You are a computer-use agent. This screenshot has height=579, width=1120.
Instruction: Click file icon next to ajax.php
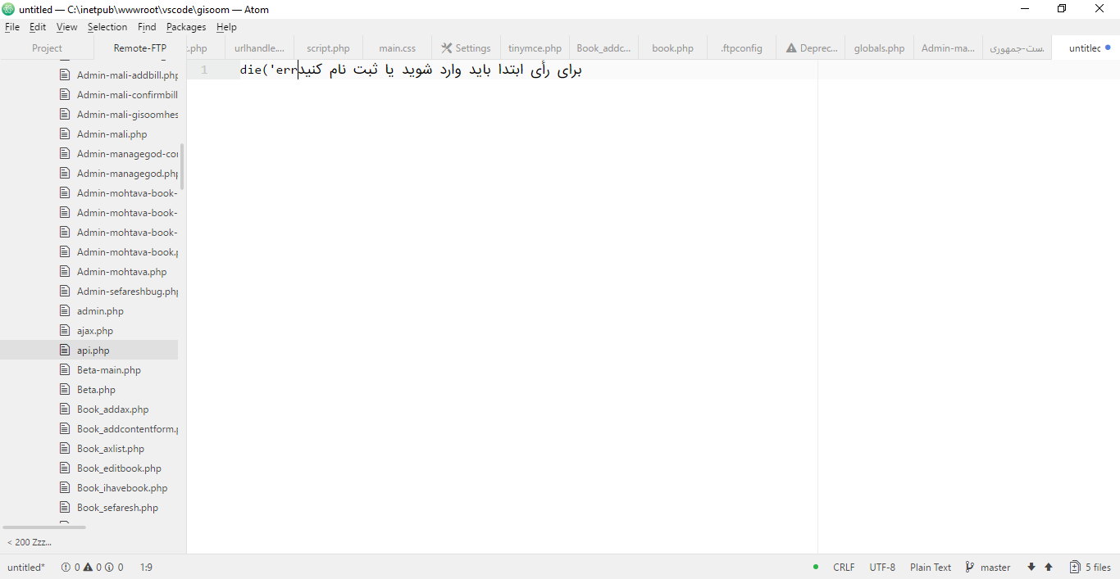pyautogui.click(x=66, y=331)
